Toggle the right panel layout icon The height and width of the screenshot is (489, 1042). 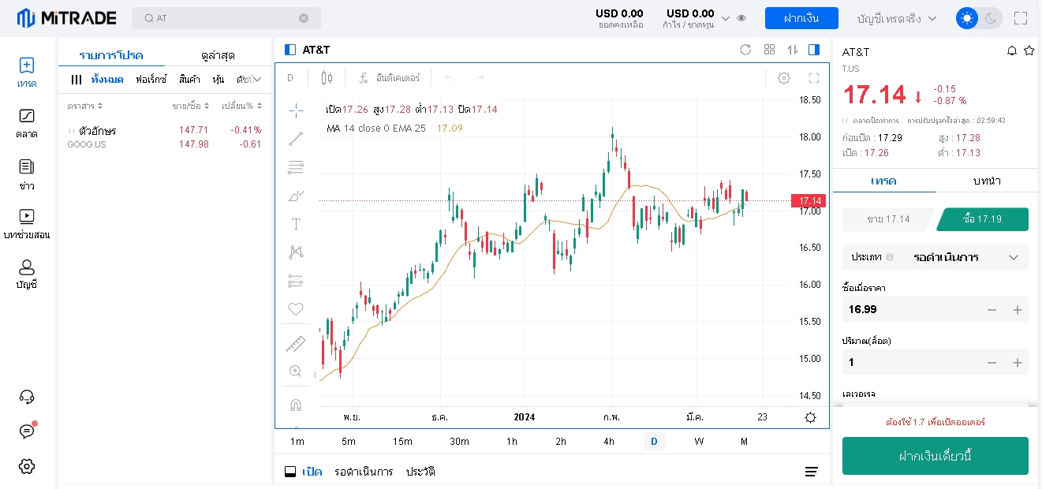814,50
